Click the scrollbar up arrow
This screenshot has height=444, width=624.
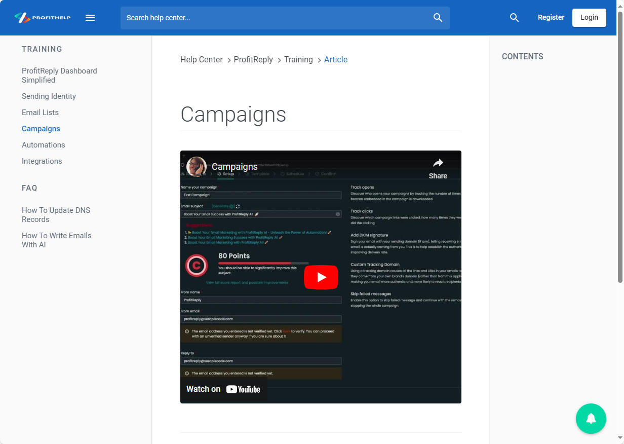[620, 5]
